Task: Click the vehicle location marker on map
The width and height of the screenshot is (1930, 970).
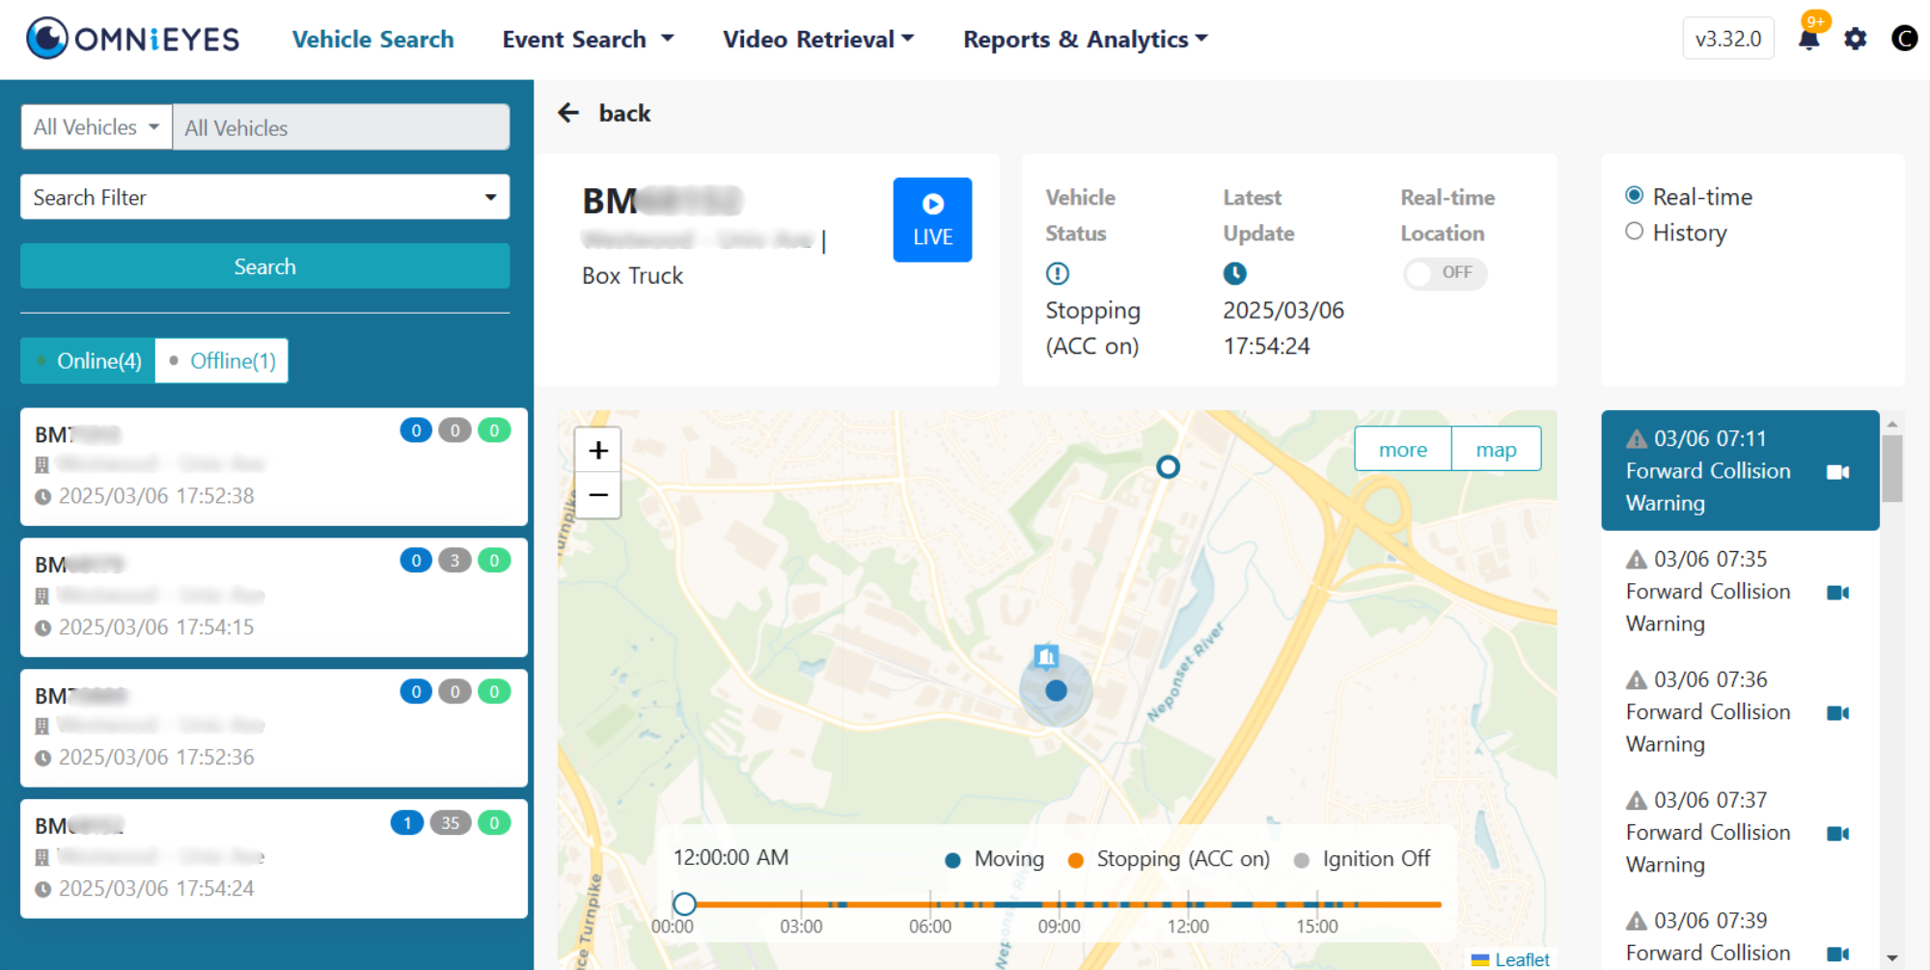Action: [x=1056, y=690]
